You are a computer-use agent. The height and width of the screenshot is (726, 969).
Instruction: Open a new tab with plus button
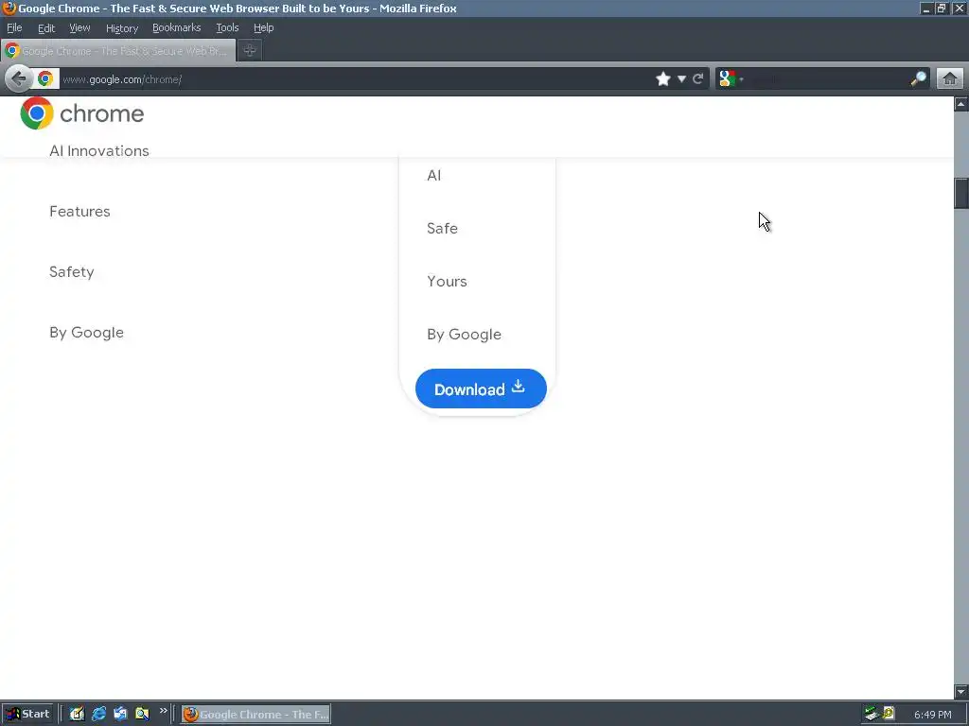(x=250, y=51)
